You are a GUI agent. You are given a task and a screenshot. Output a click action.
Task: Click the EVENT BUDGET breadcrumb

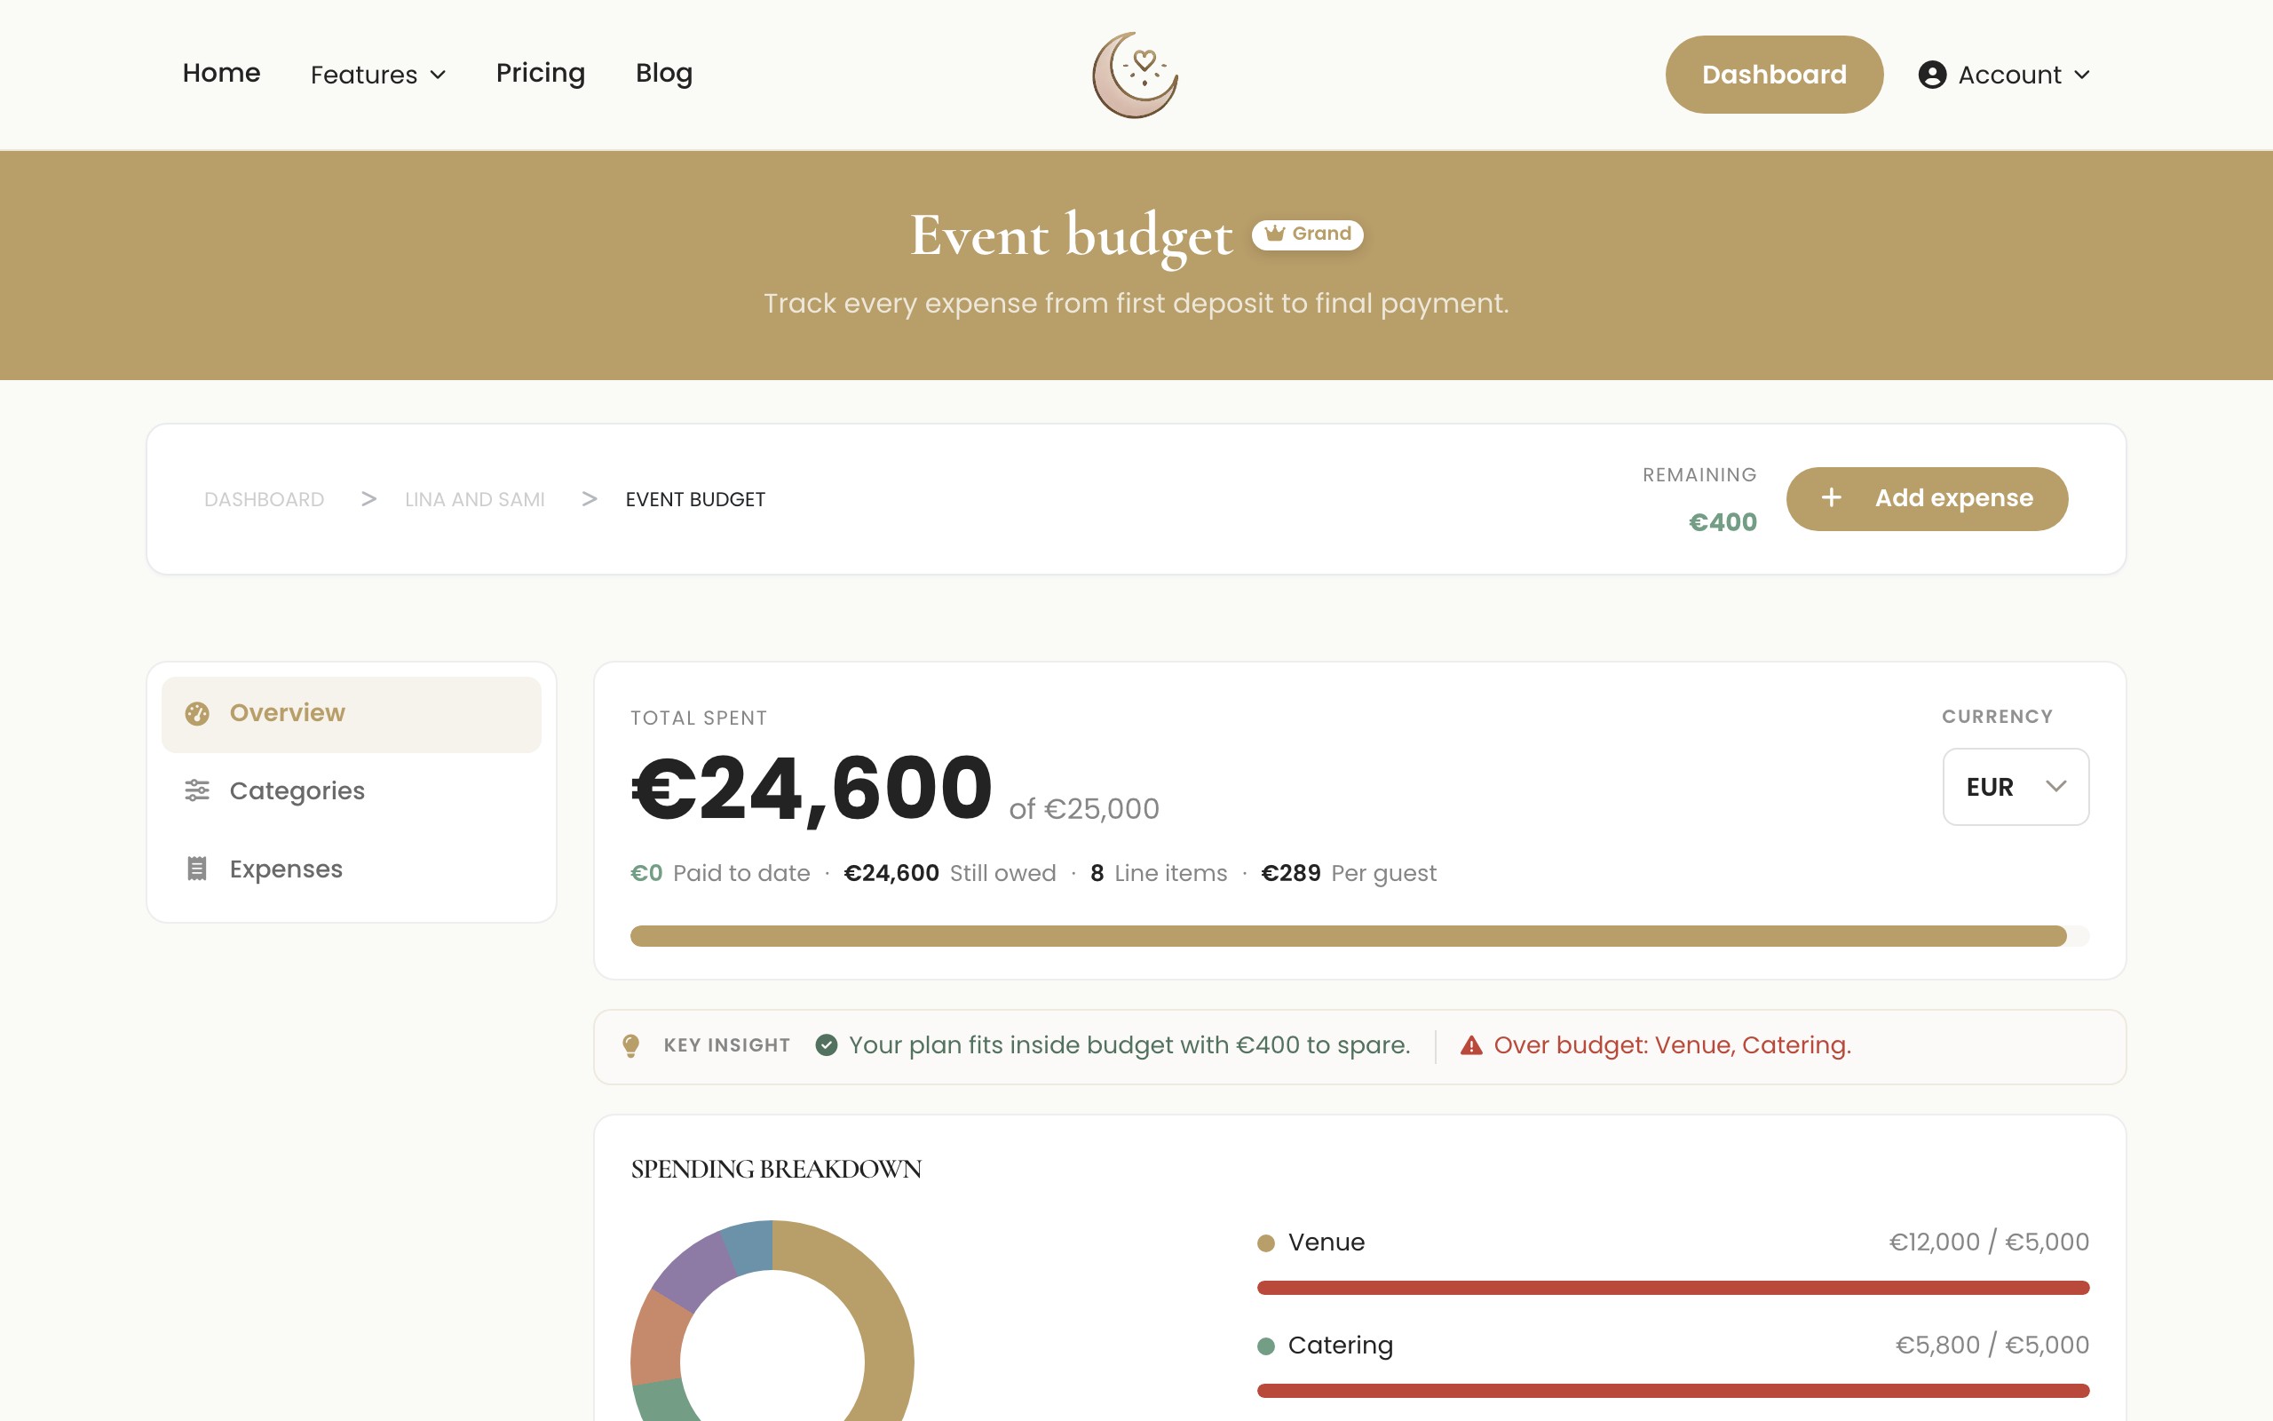click(x=695, y=499)
